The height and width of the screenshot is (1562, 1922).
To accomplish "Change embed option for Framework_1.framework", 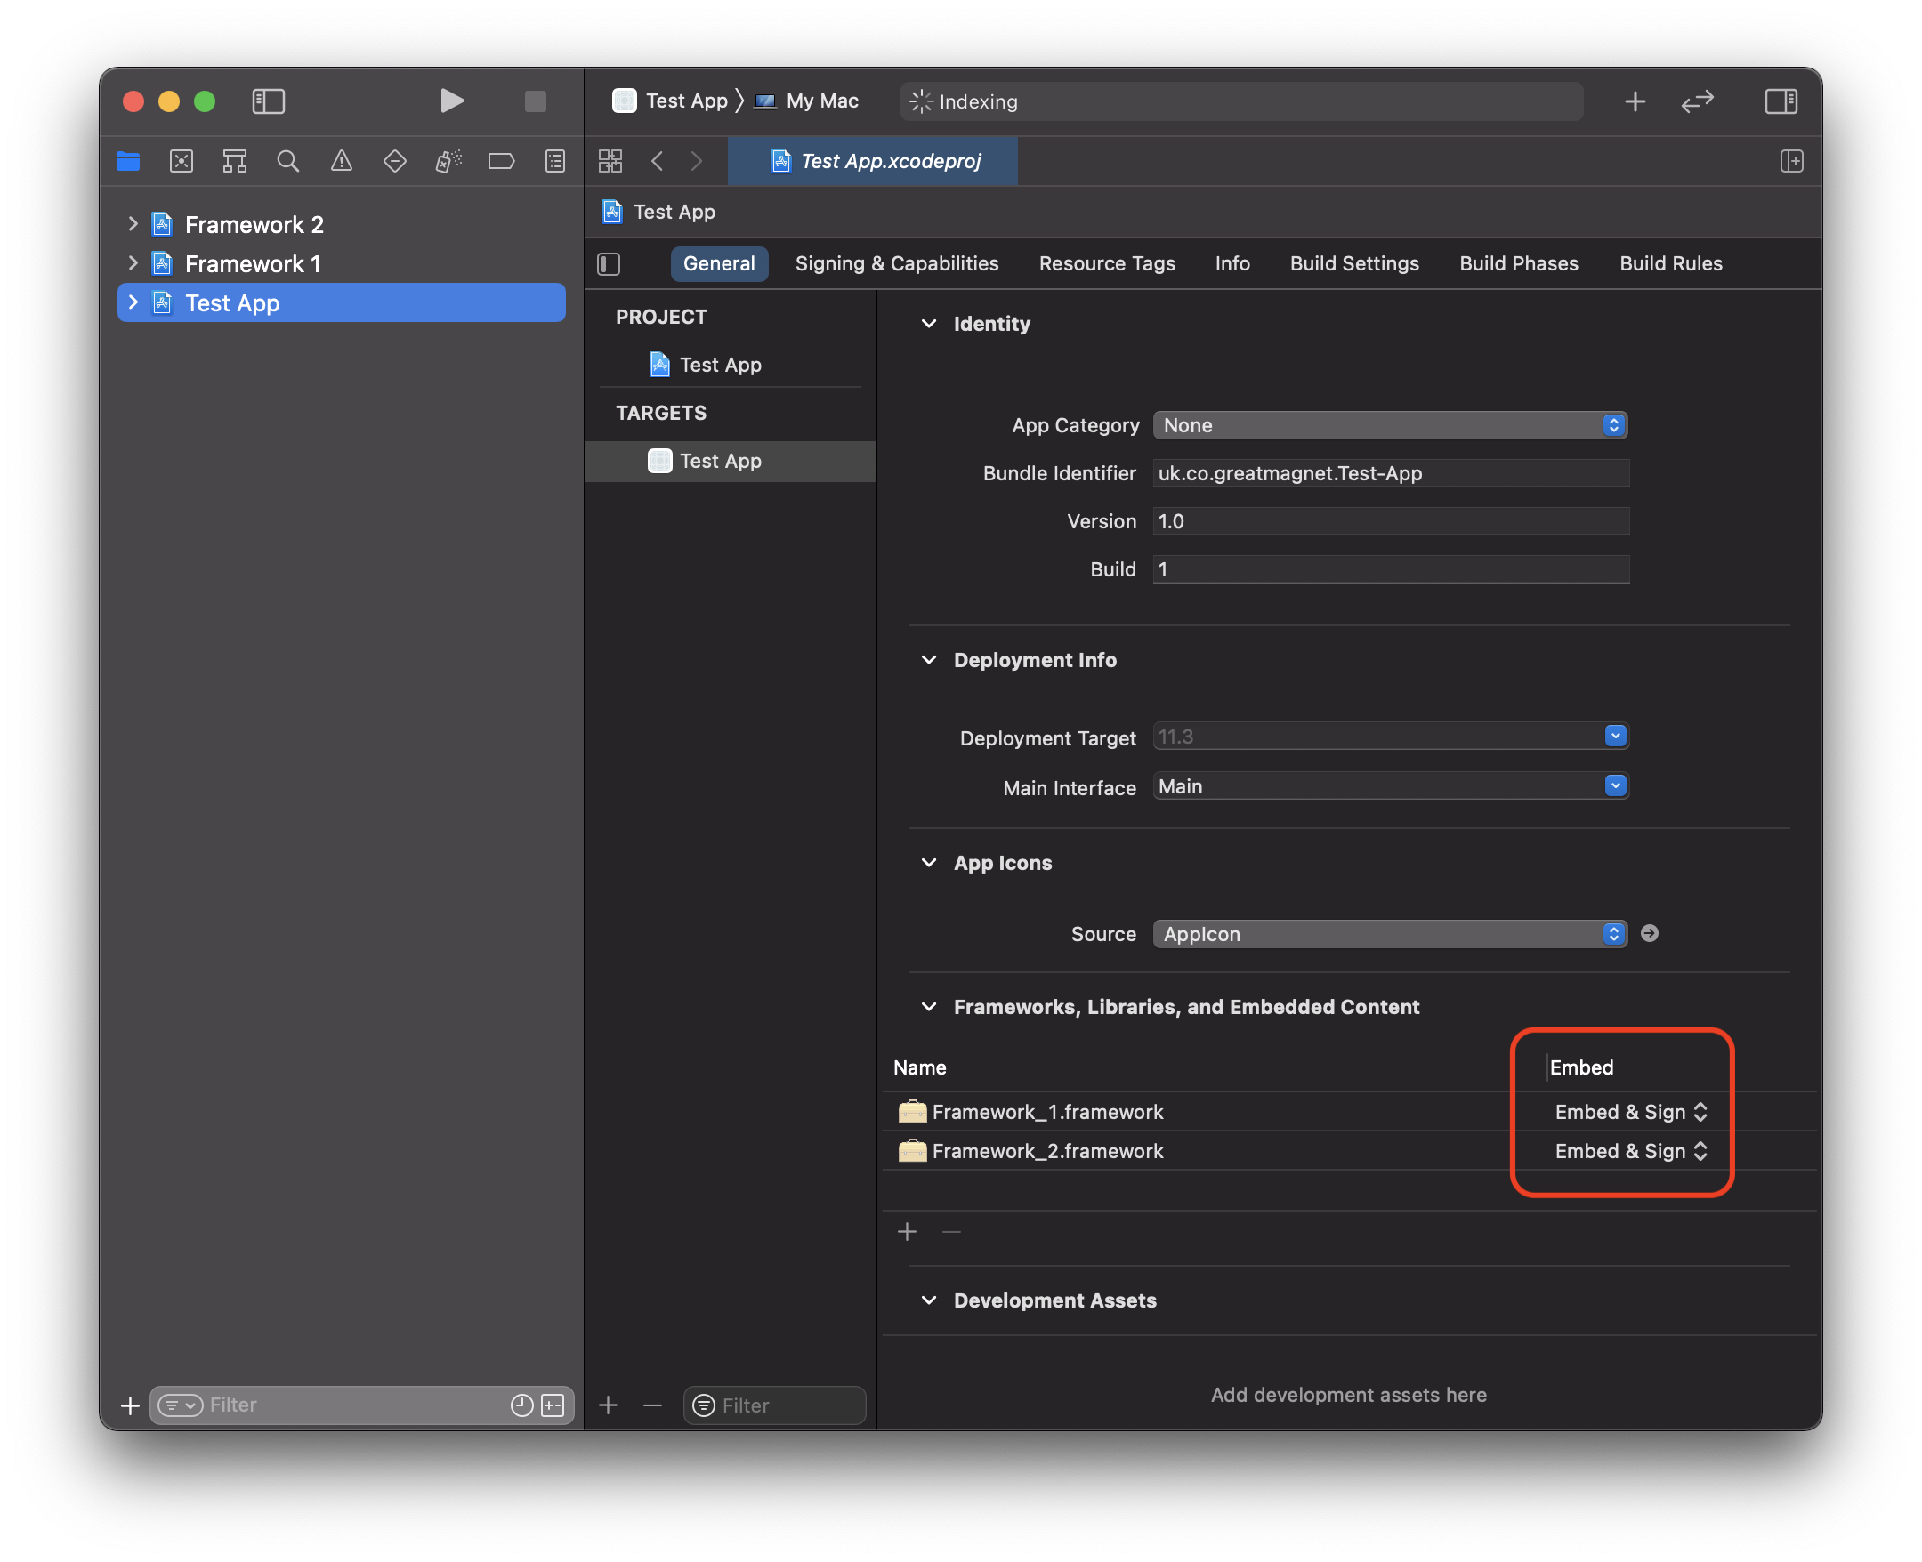I will [x=1630, y=1111].
